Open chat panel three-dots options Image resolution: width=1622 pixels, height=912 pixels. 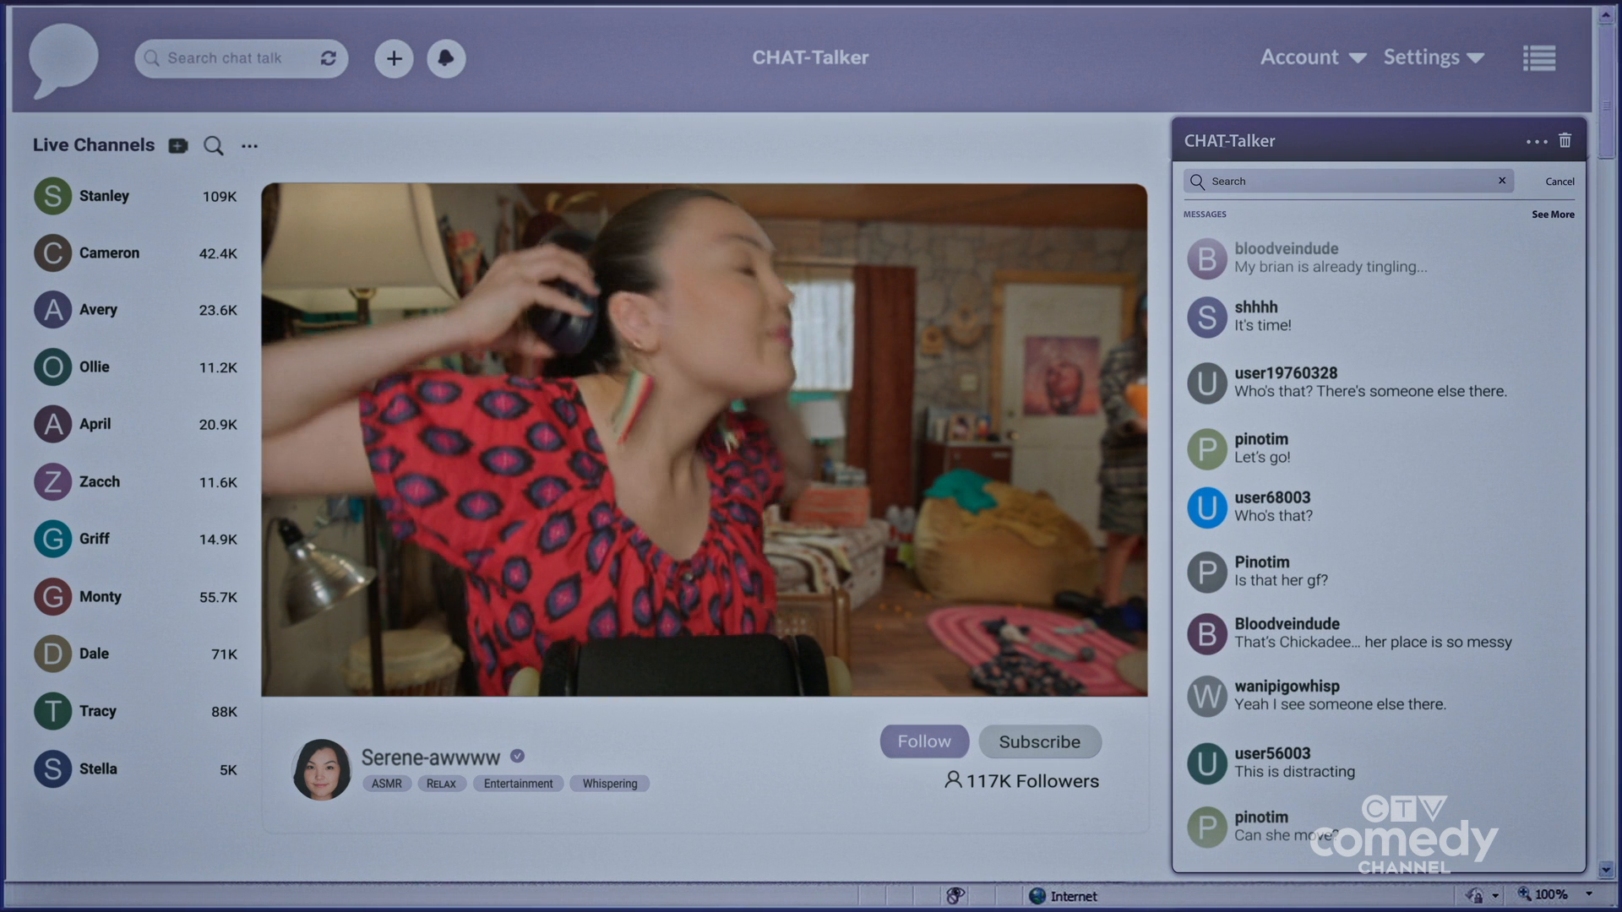coord(1537,142)
